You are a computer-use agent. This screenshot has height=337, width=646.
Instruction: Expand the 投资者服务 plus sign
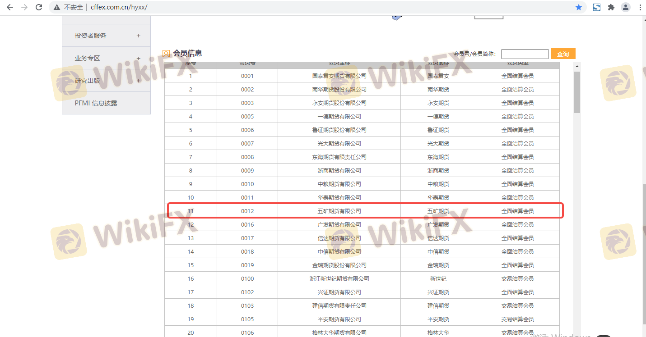click(x=138, y=36)
